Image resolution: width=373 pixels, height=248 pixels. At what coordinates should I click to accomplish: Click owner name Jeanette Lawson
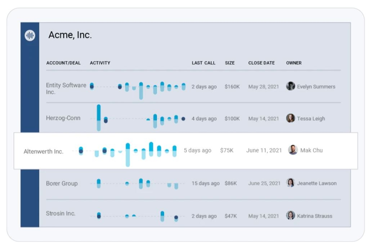tap(317, 183)
